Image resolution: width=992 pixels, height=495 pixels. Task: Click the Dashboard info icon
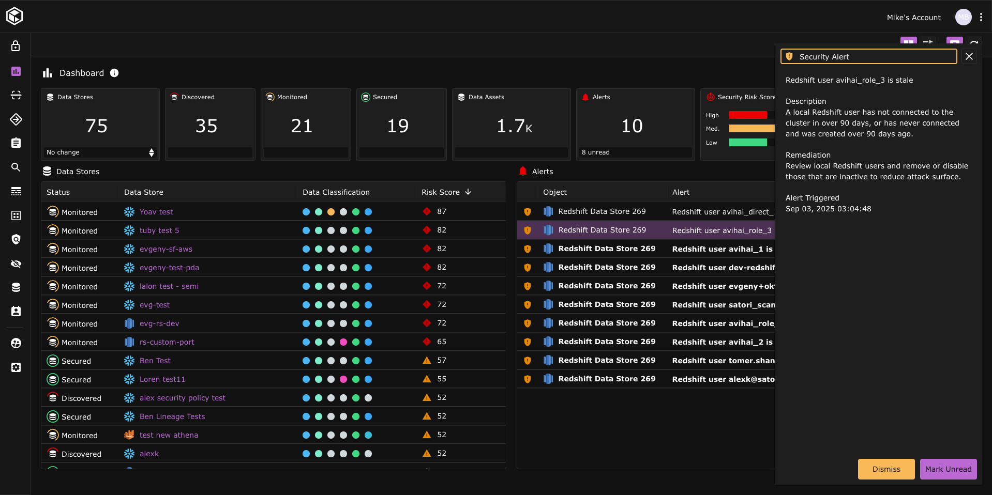click(x=114, y=73)
